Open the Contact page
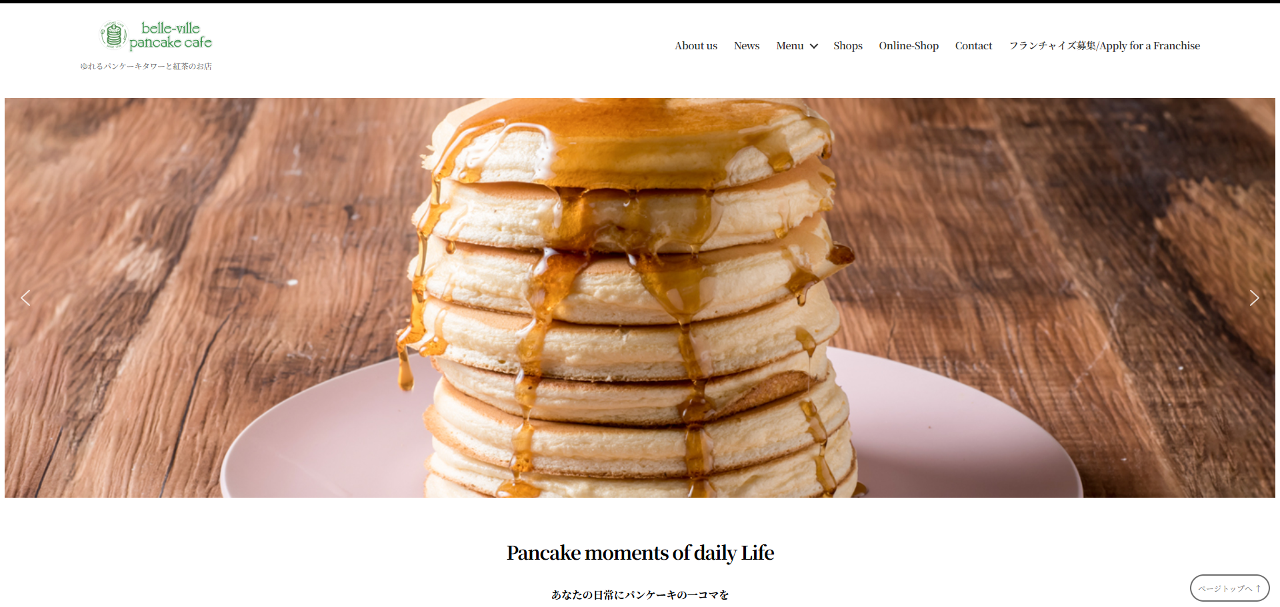 973,46
